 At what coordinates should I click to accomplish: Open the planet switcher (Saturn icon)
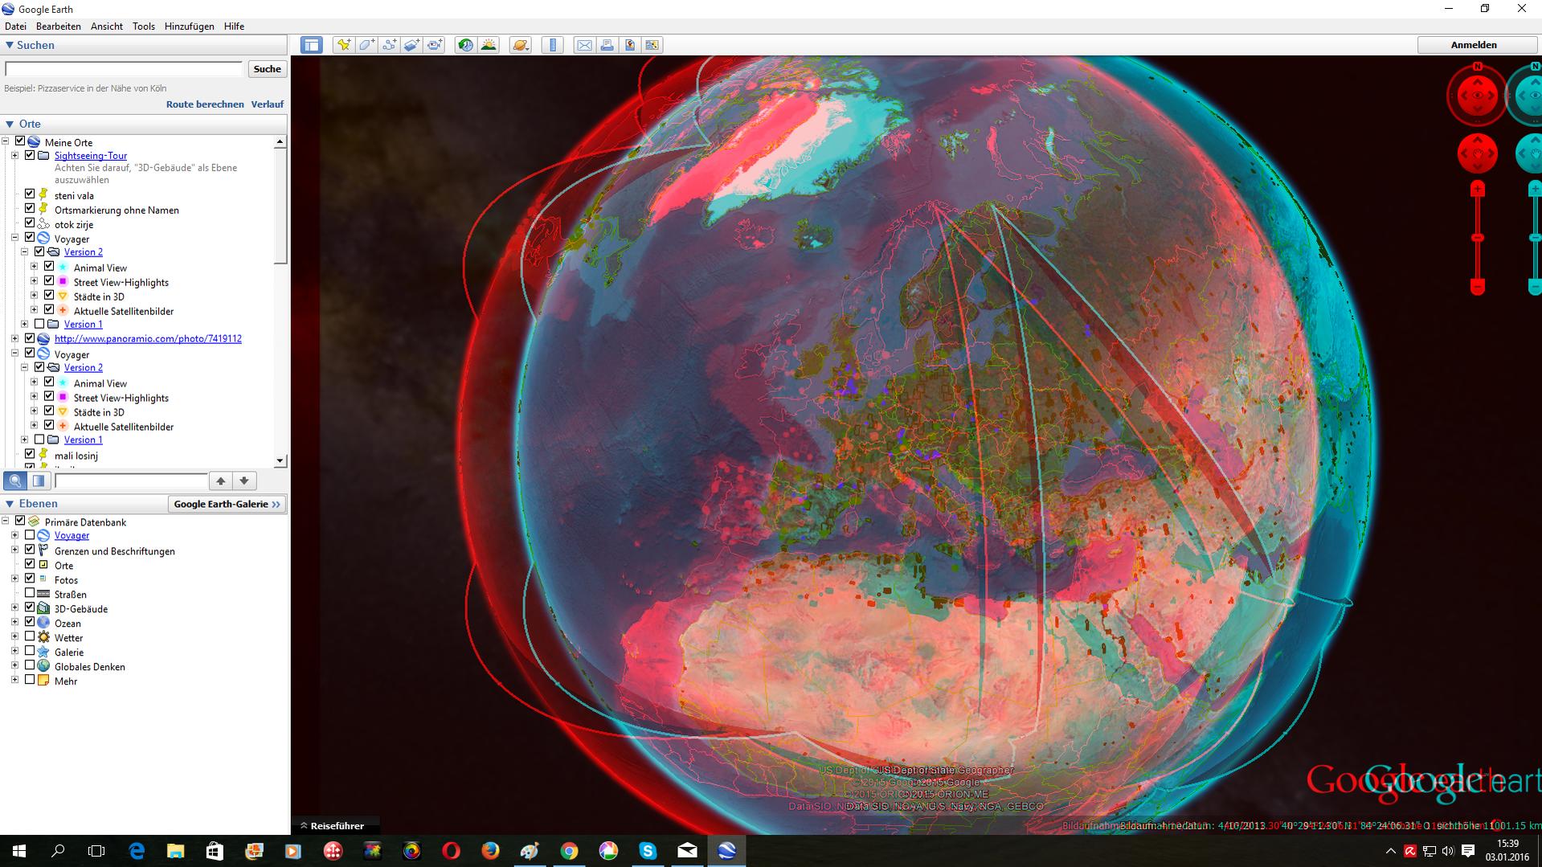click(520, 45)
